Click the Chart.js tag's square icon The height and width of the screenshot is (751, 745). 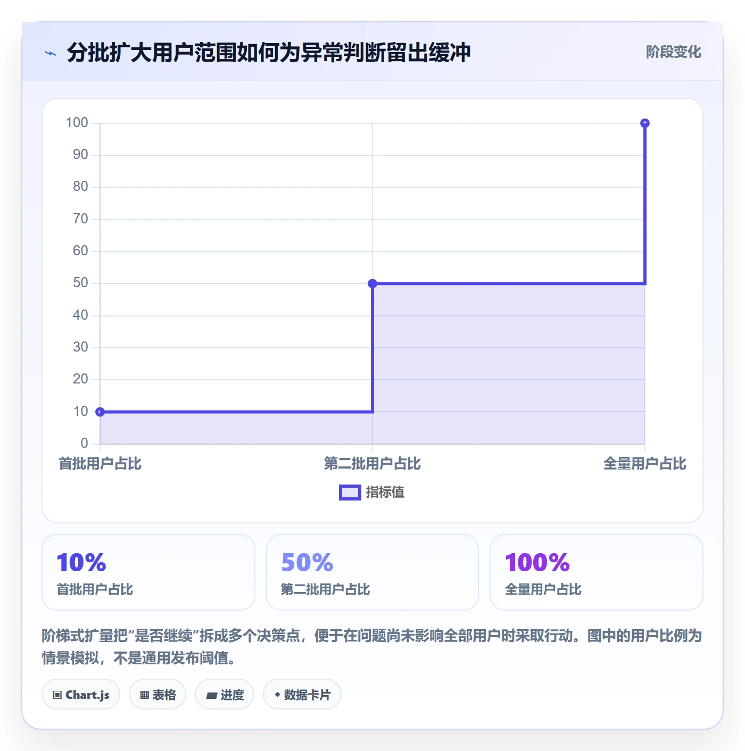tap(57, 695)
